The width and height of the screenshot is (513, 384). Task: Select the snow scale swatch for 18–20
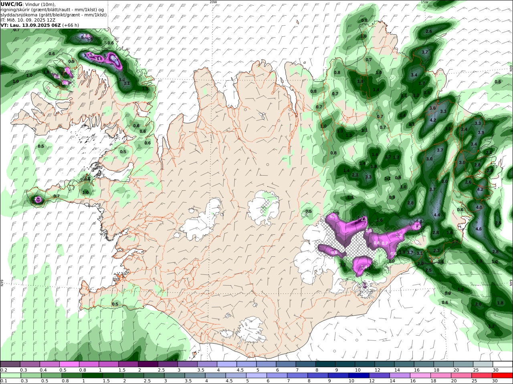click(x=443, y=364)
